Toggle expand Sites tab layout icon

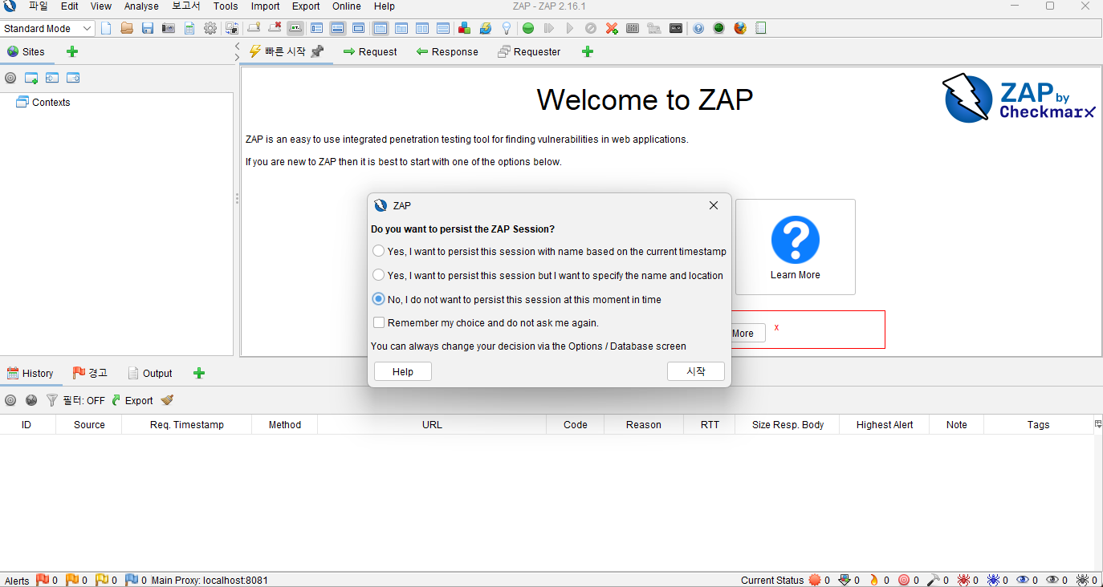(316, 28)
